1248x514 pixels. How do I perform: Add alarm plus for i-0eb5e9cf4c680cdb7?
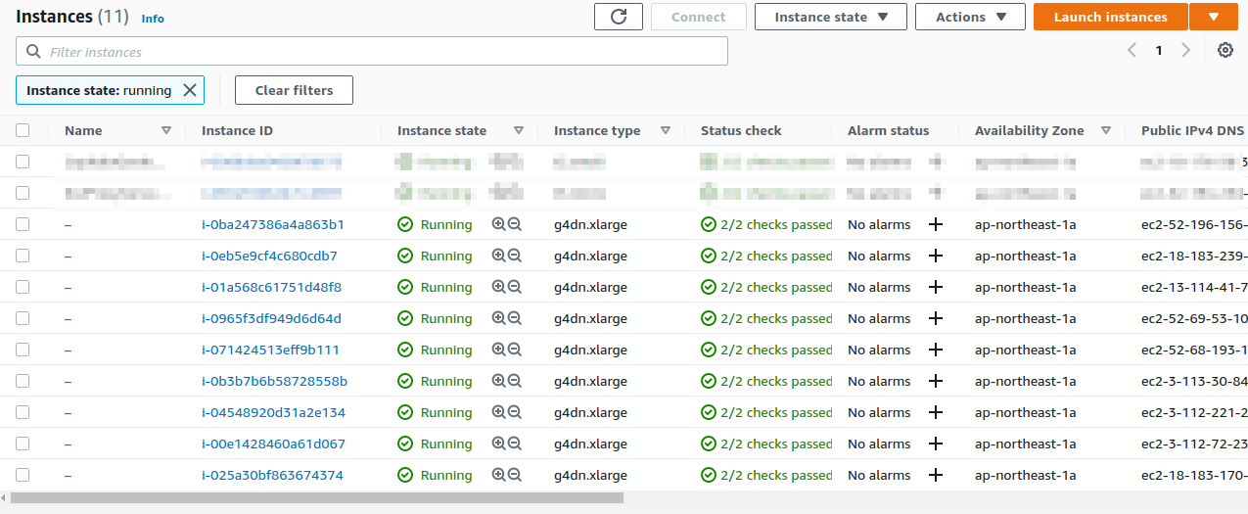[936, 256]
